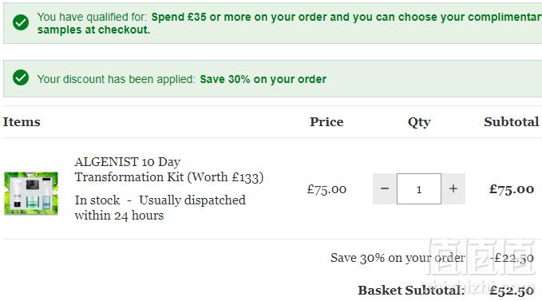Open ALGENIST 10 Day Transformation Kit link
Viewport: 542px width, 301px height.
[x=169, y=169]
